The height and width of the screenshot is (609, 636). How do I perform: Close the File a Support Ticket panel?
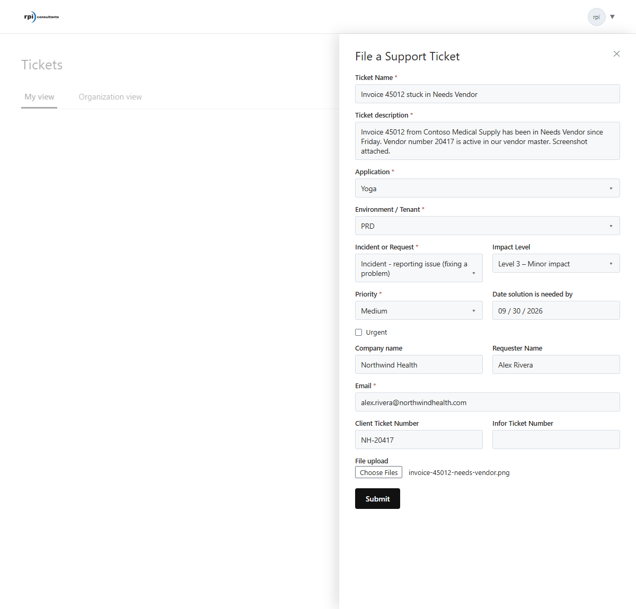click(616, 54)
